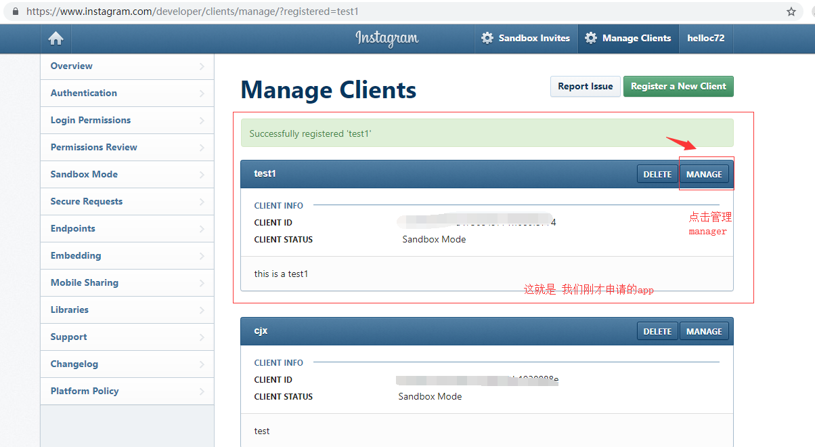The width and height of the screenshot is (815, 447).
Task: Open the Mobile Sharing chevron arrow
Action: click(202, 283)
